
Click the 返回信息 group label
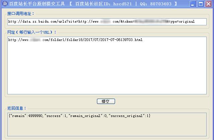click(x=17, y=108)
